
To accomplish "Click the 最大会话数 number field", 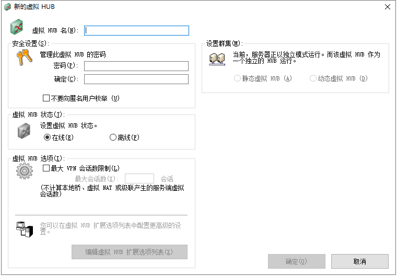I will point(139,179).
